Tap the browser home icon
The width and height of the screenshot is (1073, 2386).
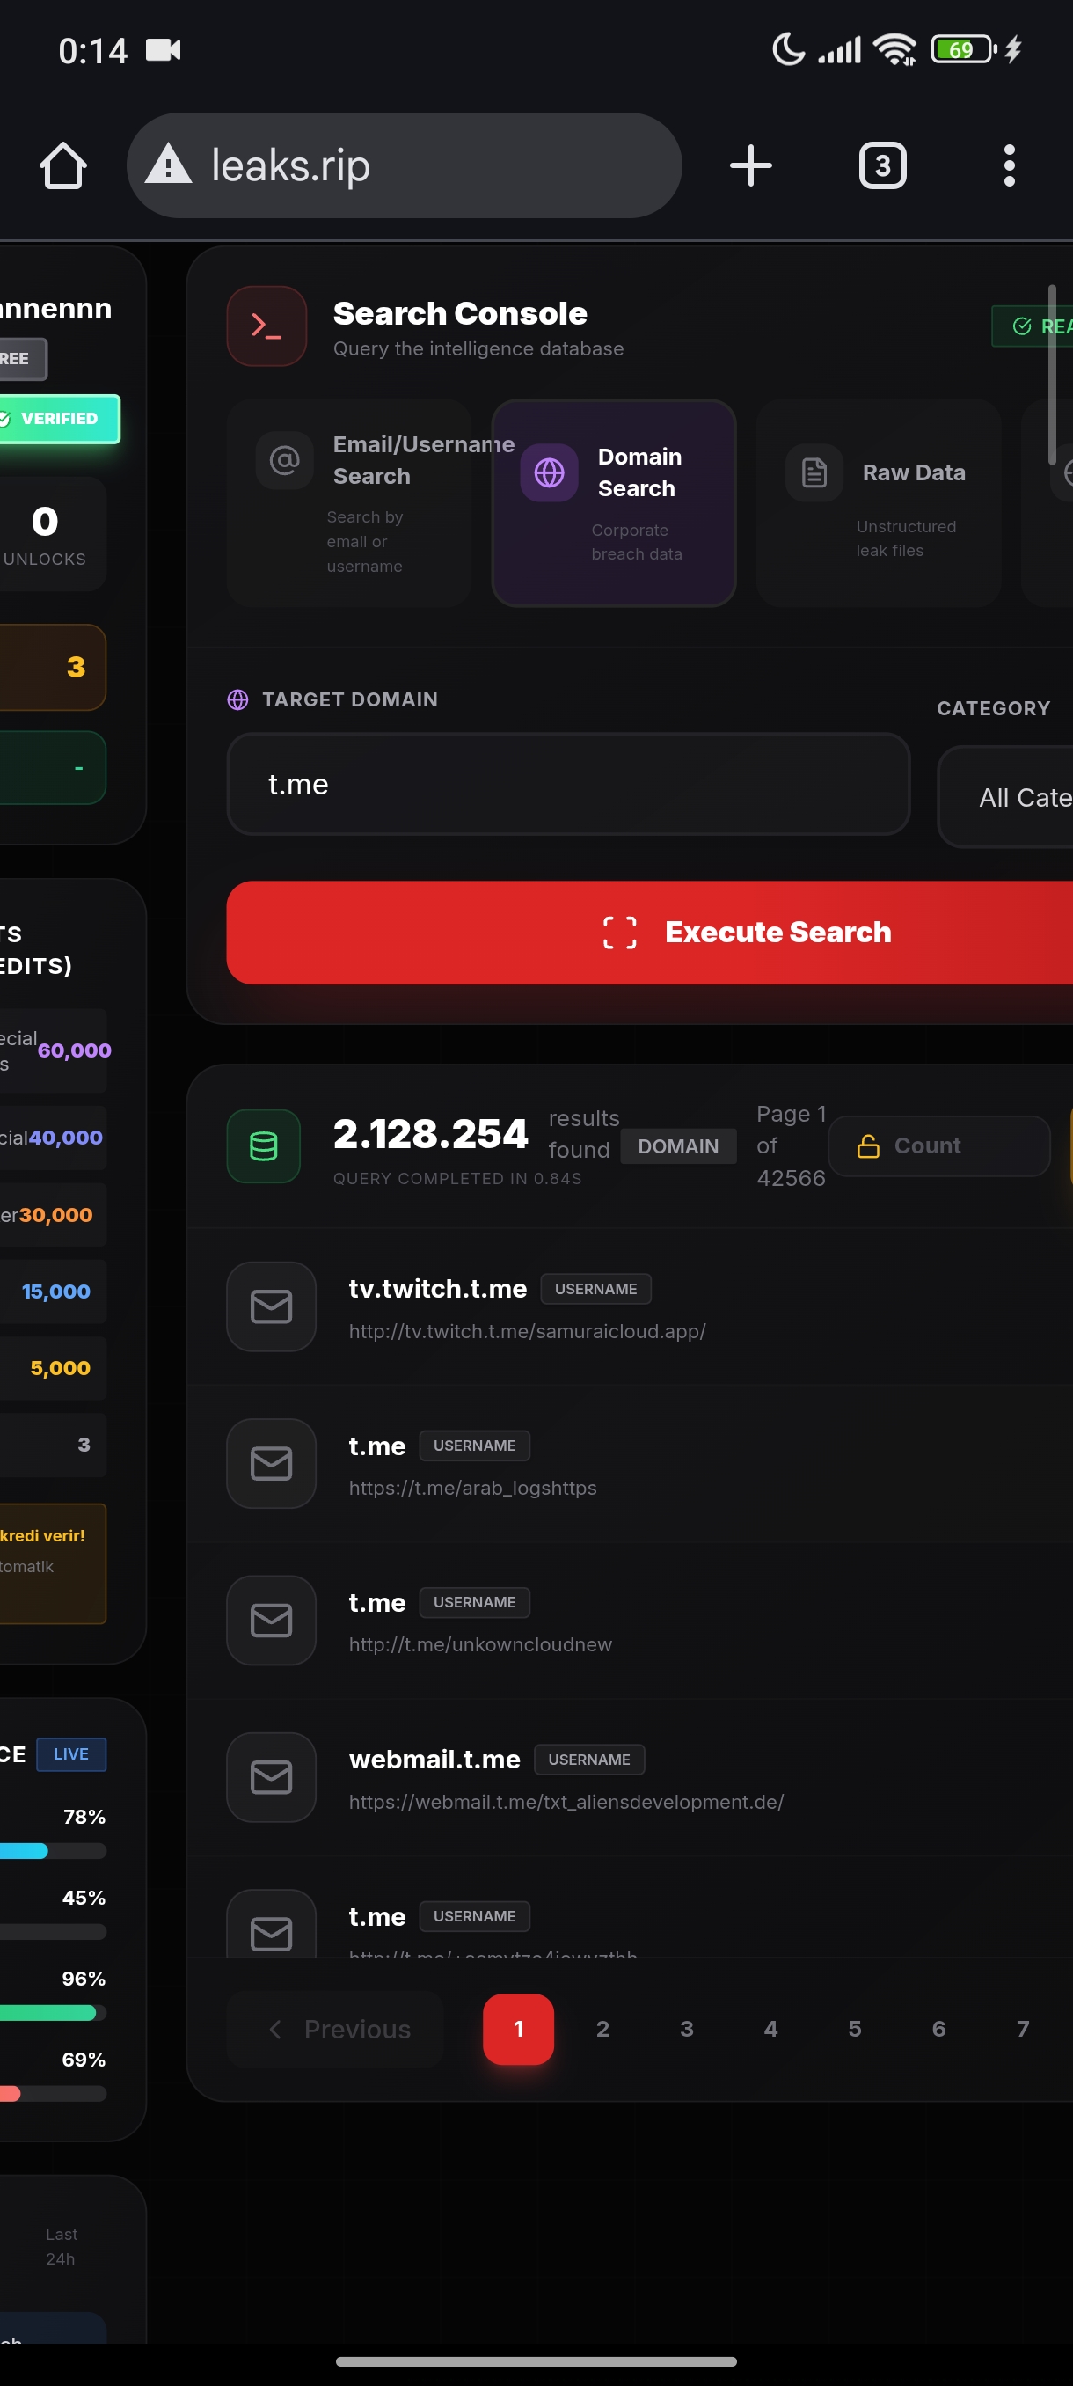pyautogui.click(x=63, y=165)
